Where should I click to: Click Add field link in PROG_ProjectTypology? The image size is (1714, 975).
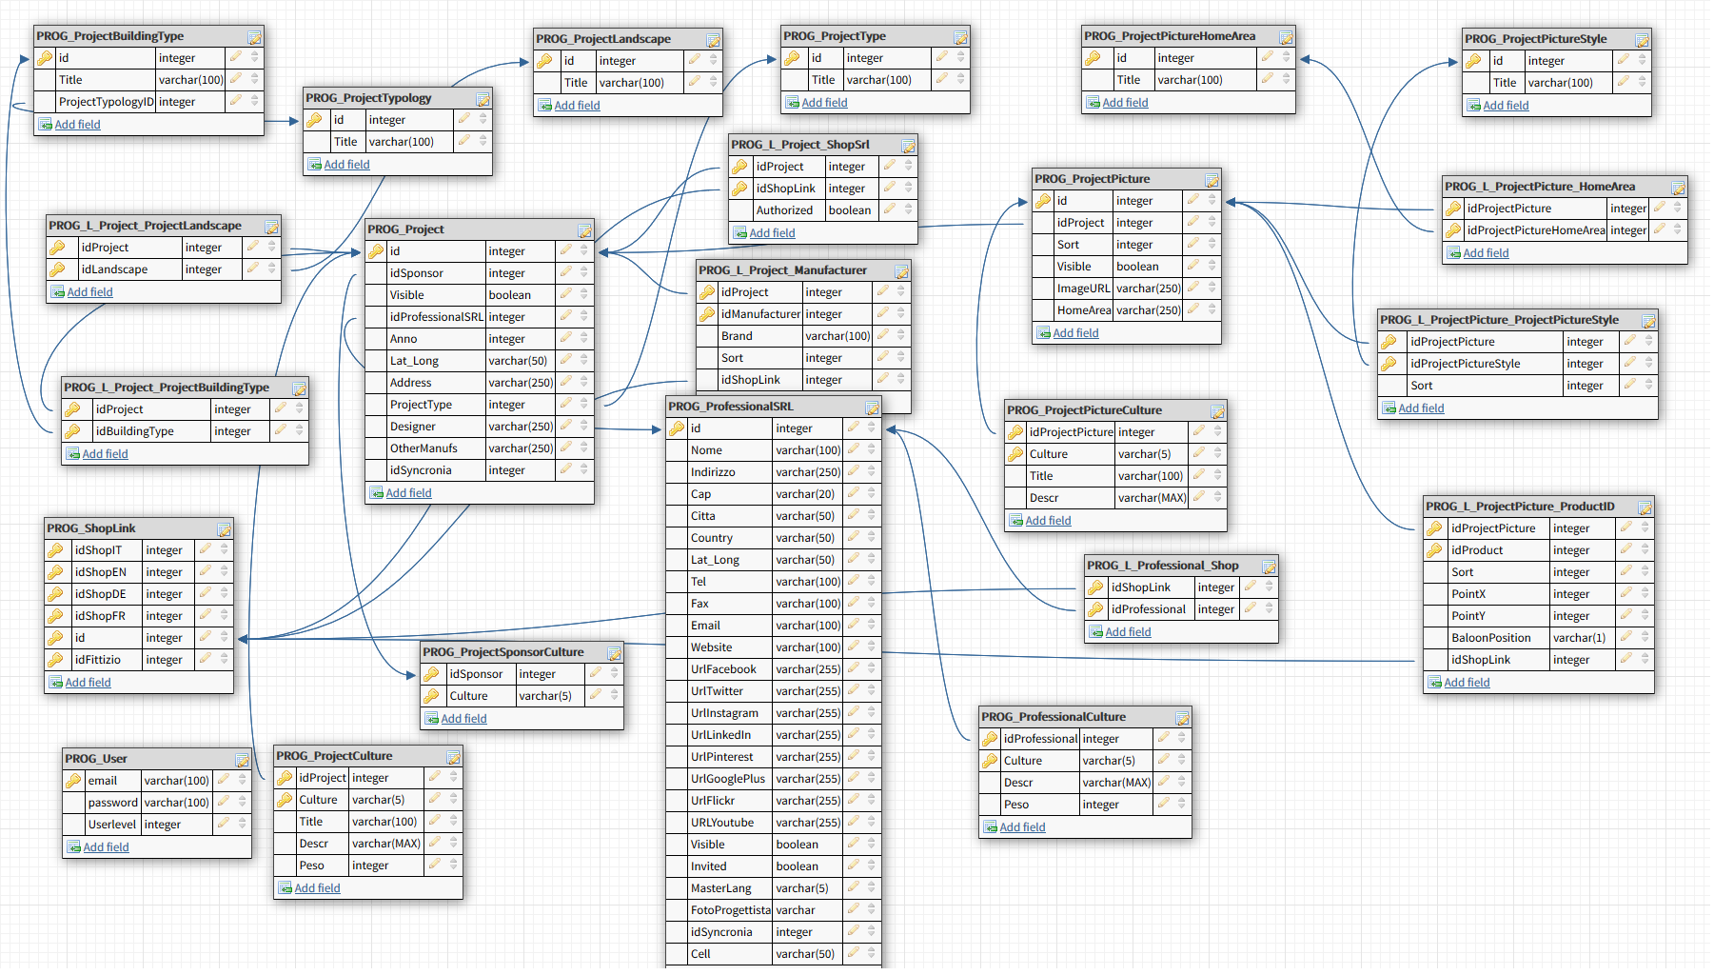(346, 165)
